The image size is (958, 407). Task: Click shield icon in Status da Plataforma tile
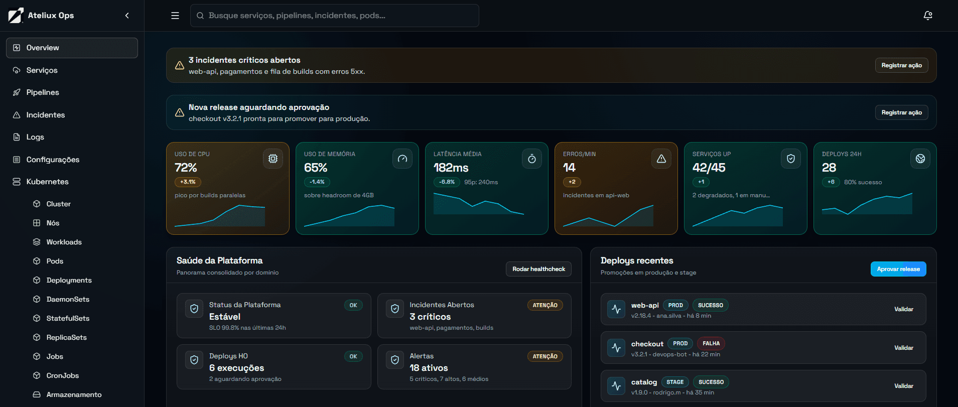click(194, 309)
